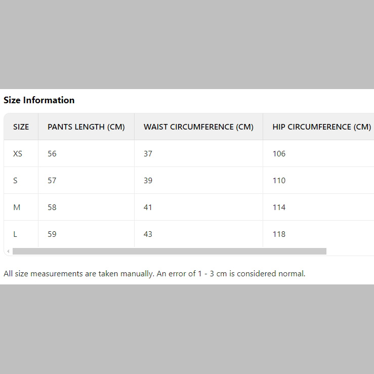Click the hip circumference value 106
374x374 pixels.
pos(279,154)
